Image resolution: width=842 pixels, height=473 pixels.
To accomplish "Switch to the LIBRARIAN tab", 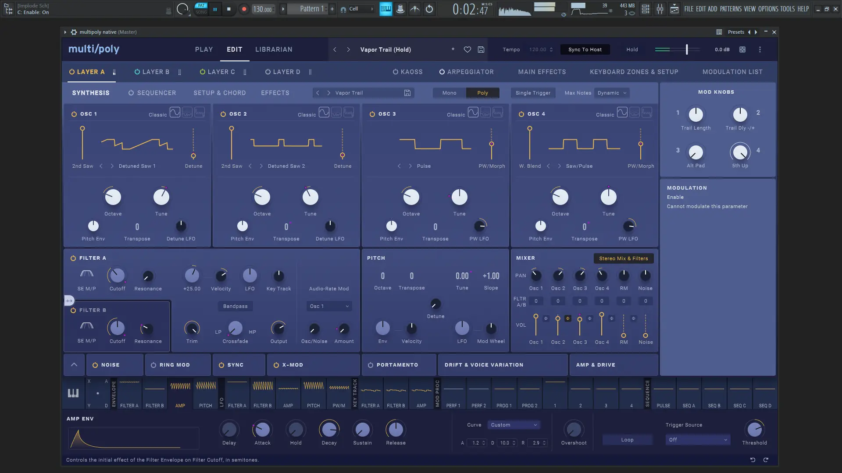I will click(274, 49).
